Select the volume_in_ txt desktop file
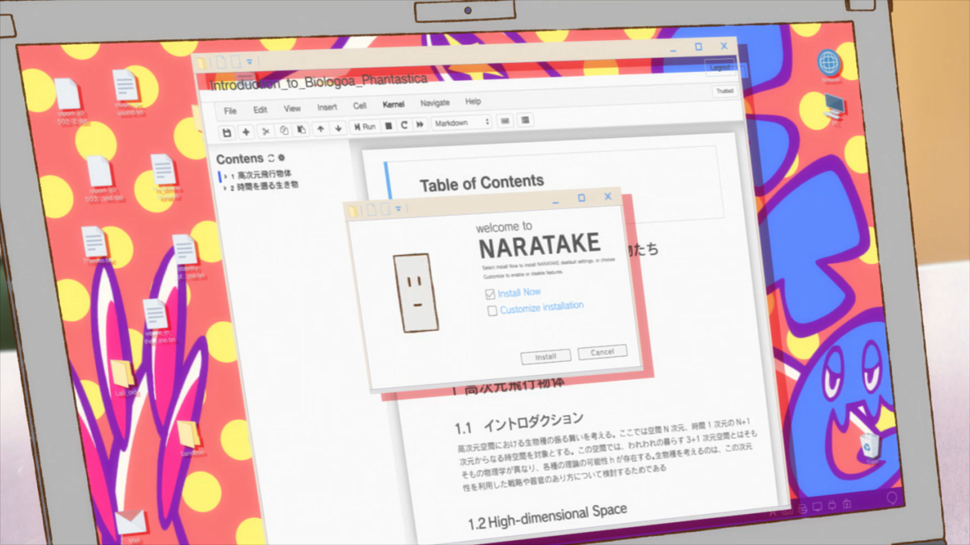970x545 pixels. coord(158,321)
